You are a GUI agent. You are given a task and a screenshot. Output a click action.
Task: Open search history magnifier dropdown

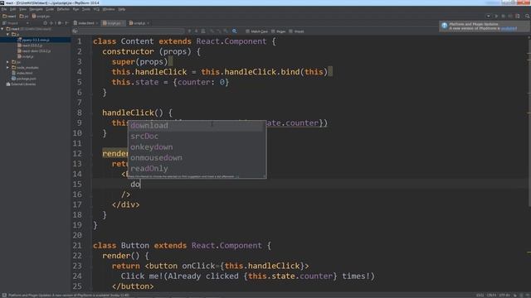(75, 31)
